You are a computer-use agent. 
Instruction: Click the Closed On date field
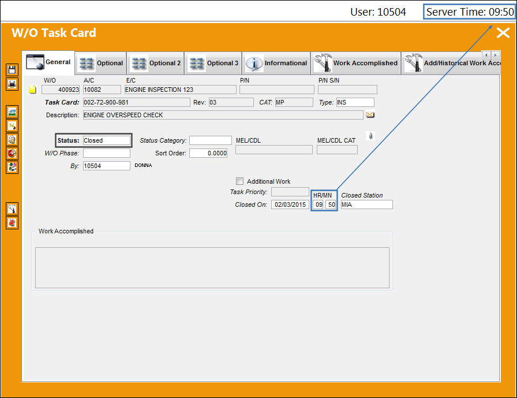tap(290, 204)
